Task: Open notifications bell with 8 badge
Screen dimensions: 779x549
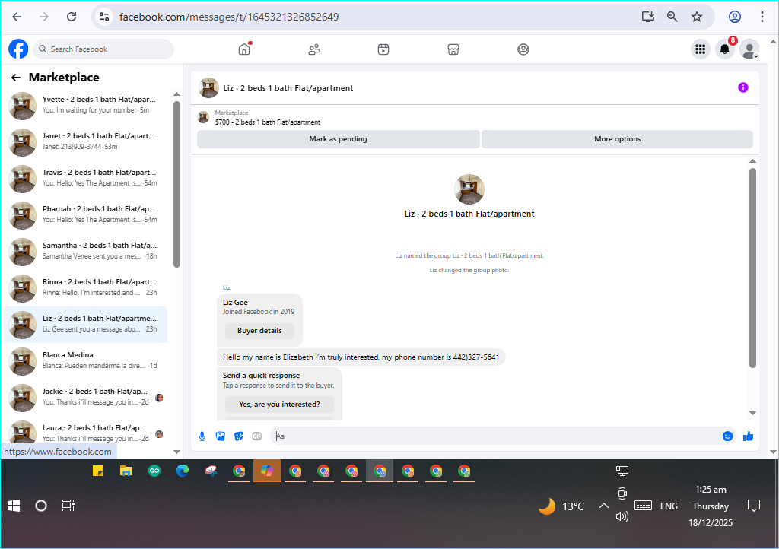Action: (725, 49)
